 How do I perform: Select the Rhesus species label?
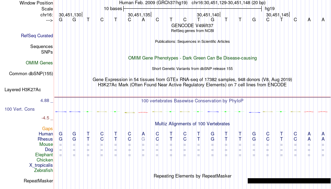45,139
